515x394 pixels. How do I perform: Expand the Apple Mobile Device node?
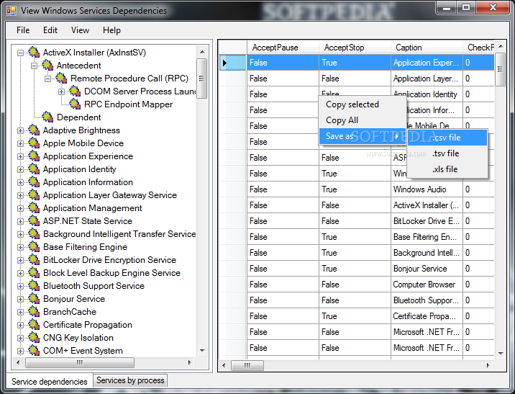[x=20, y=144]
